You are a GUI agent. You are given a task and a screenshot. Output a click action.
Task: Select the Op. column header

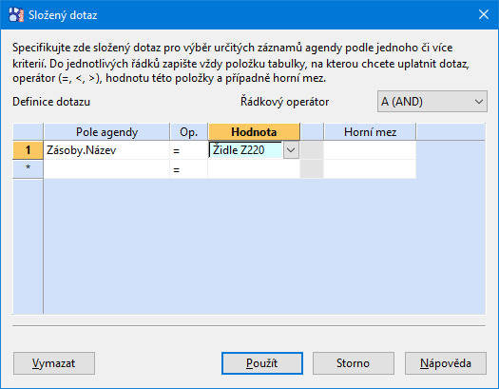click(x=189, y=132)
